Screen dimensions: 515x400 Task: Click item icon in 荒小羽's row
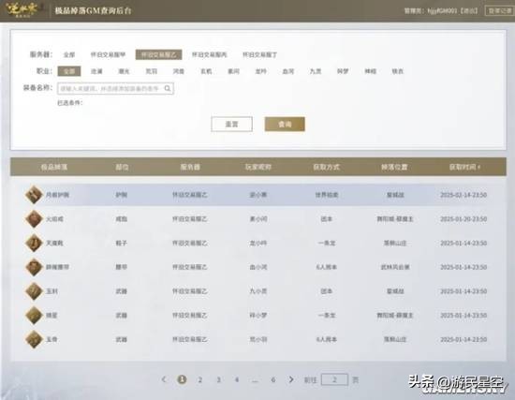(x=34, y=339)
